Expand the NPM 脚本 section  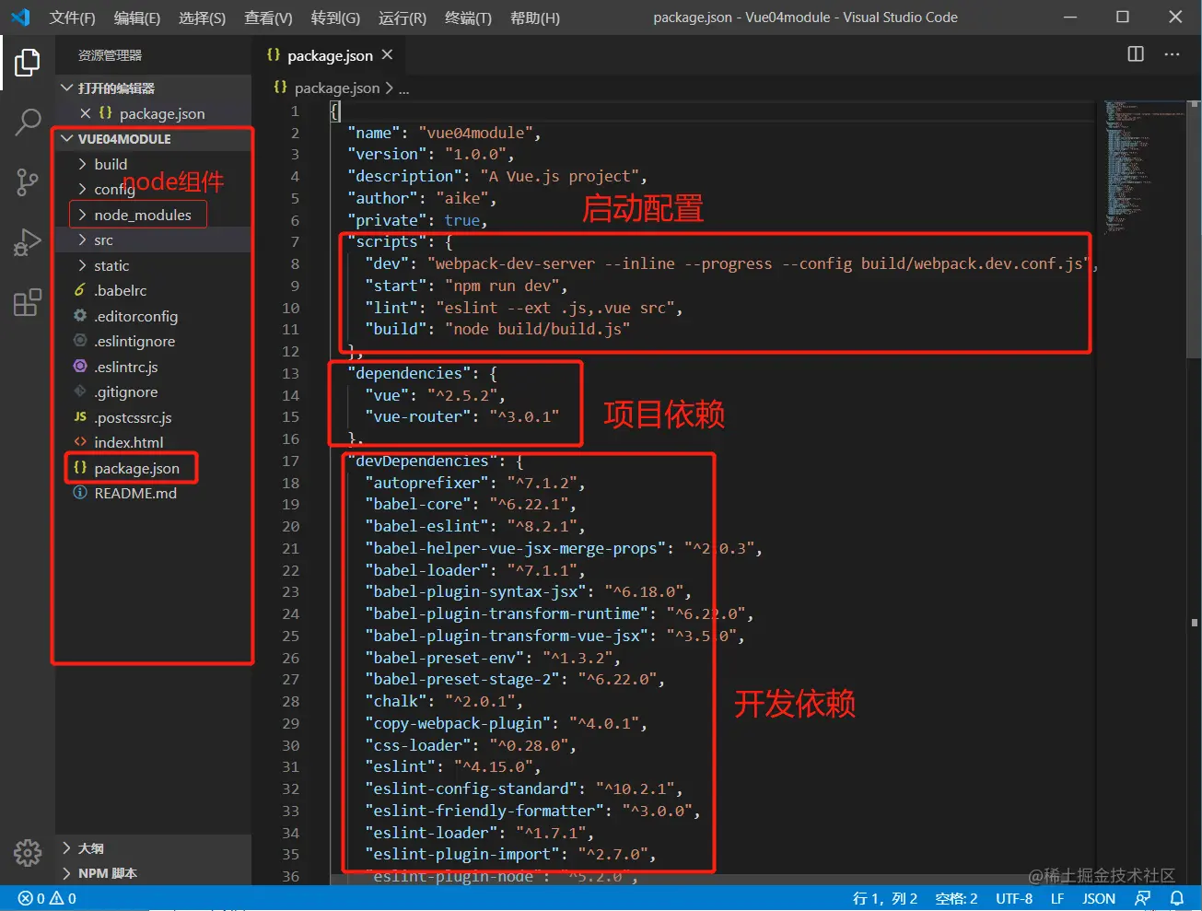pyautogui.click(x=153, y=873)
